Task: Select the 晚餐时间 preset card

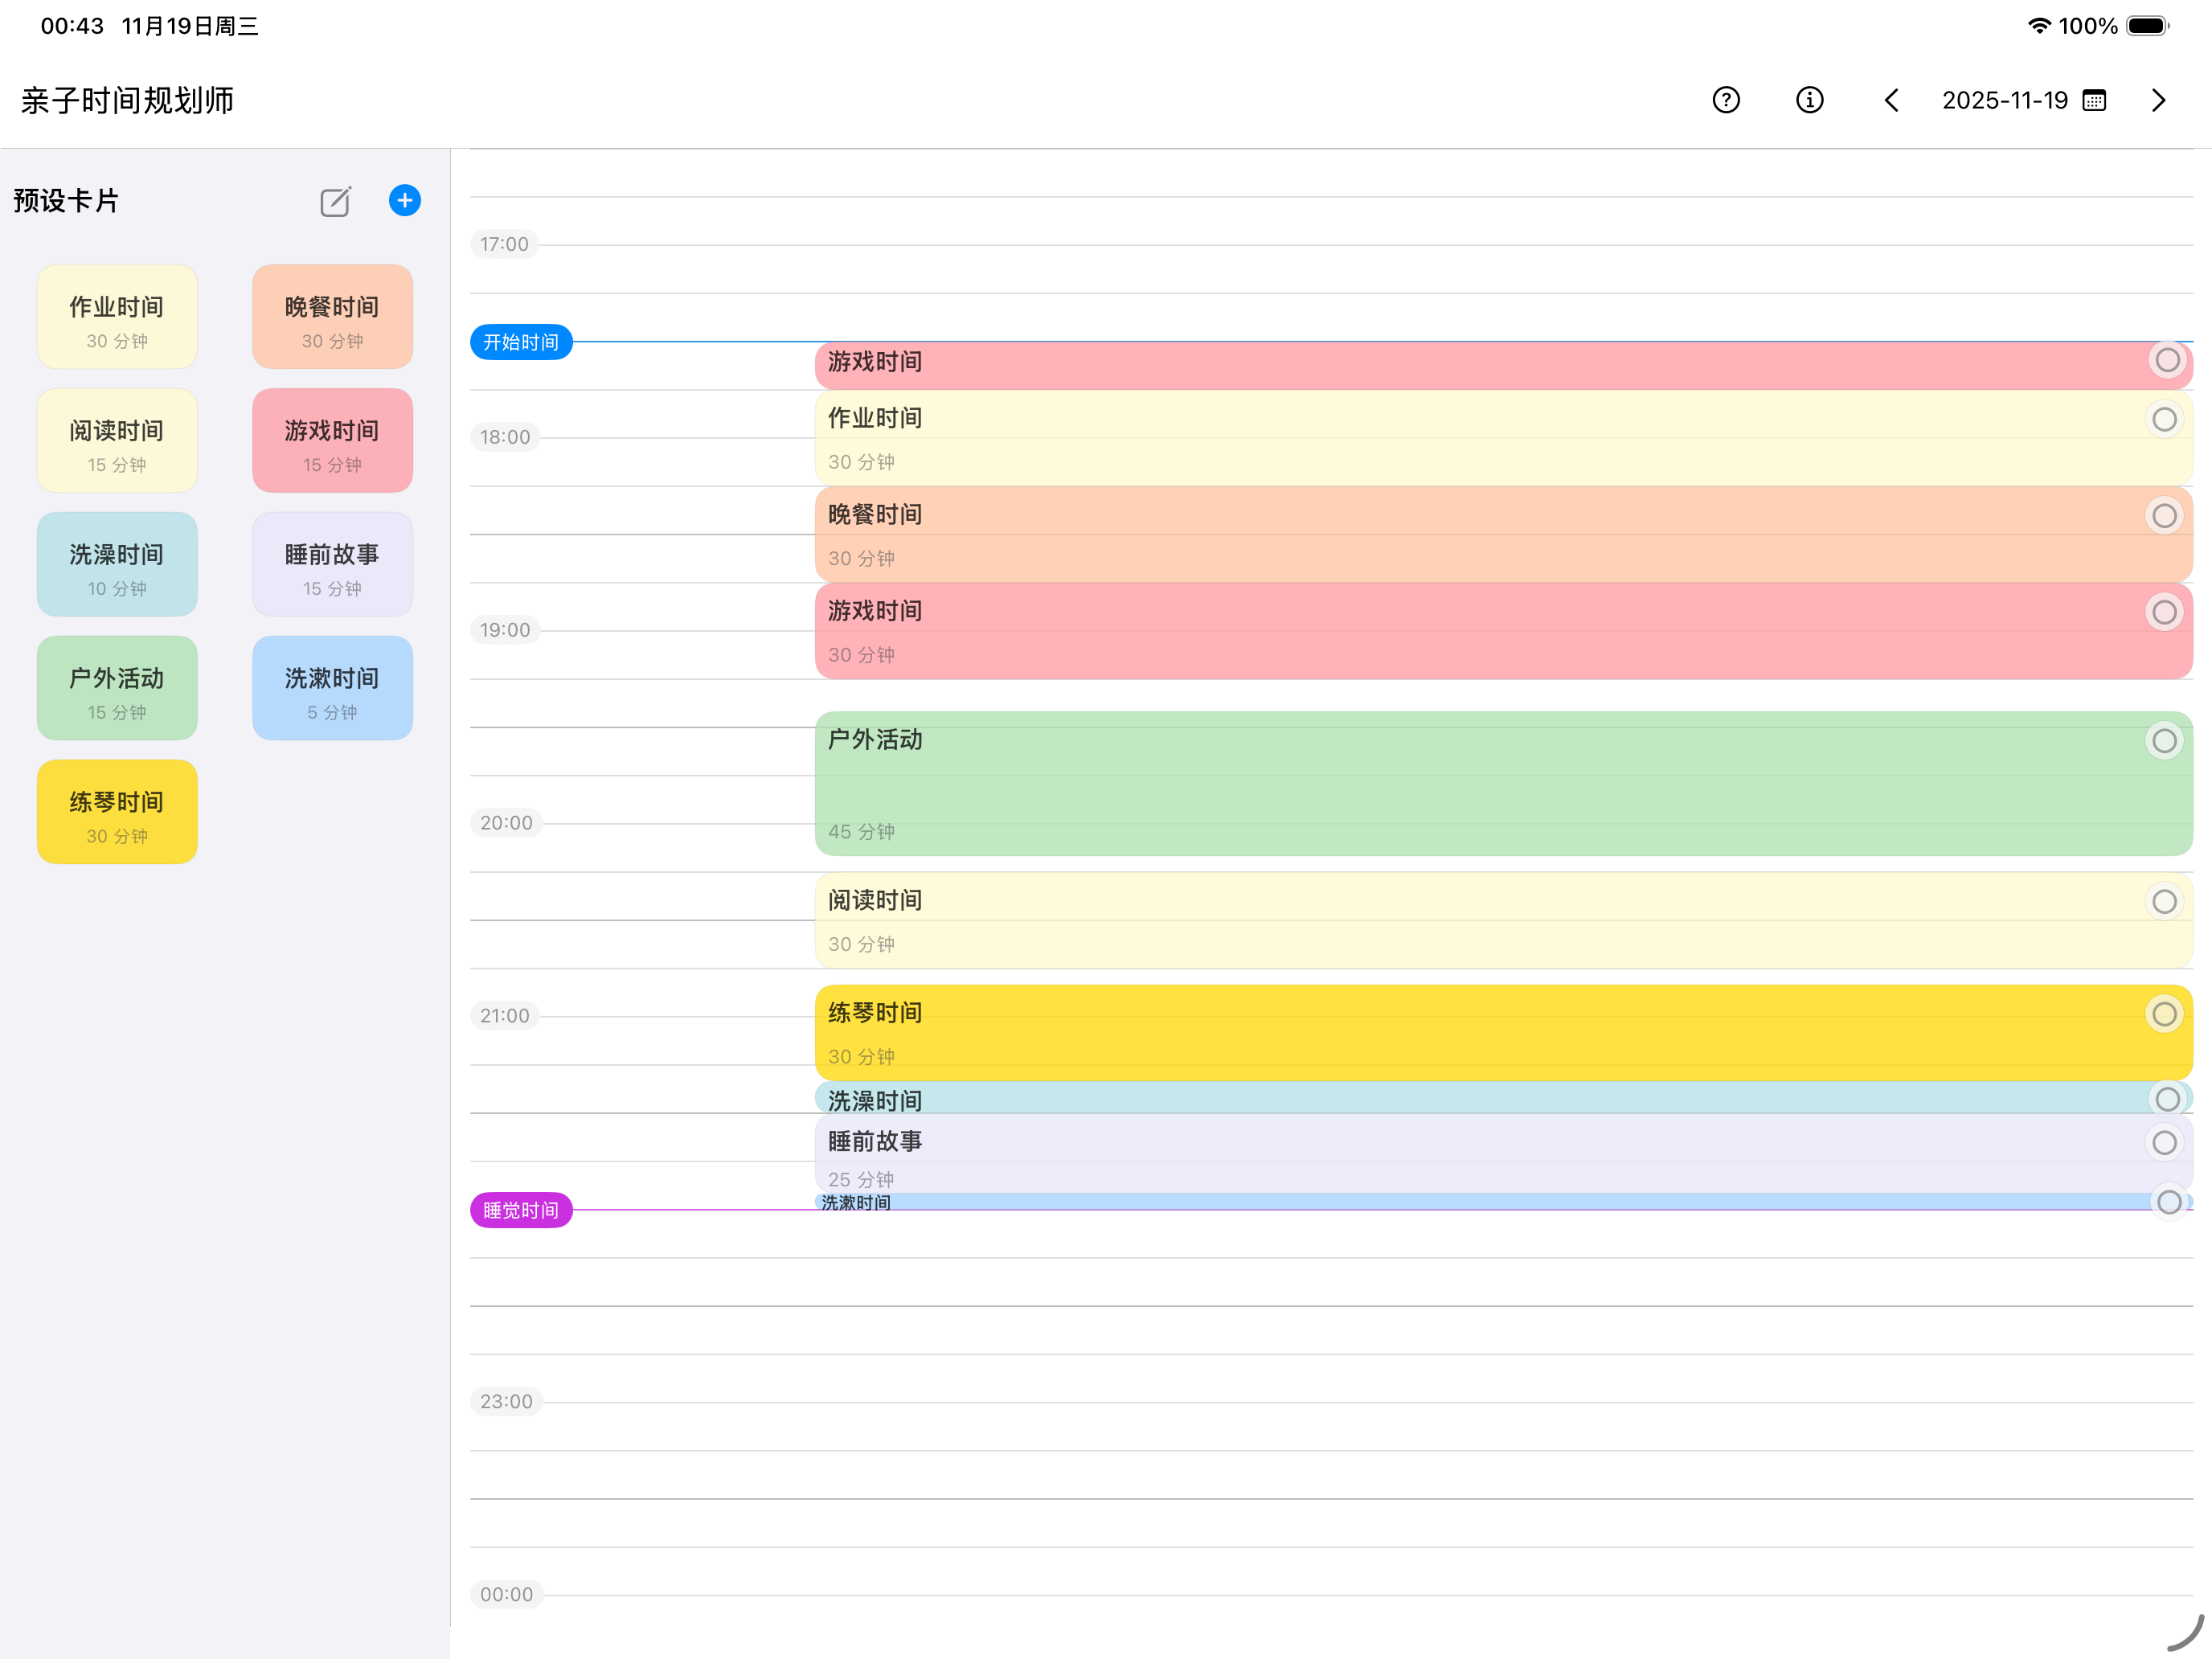Action: click(331, 316)
